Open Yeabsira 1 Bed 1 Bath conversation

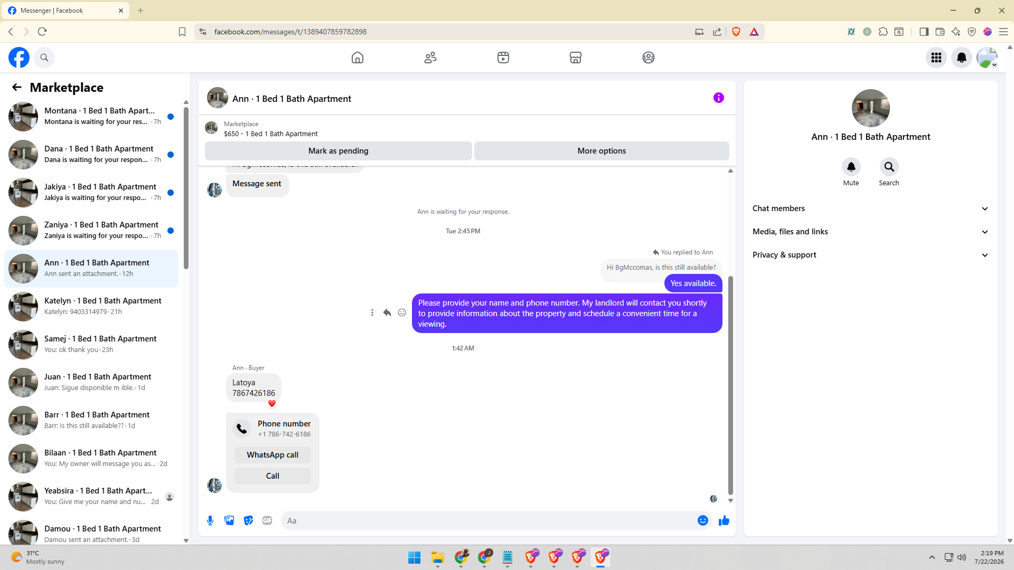pyautogui.click(x=91, y=497)
